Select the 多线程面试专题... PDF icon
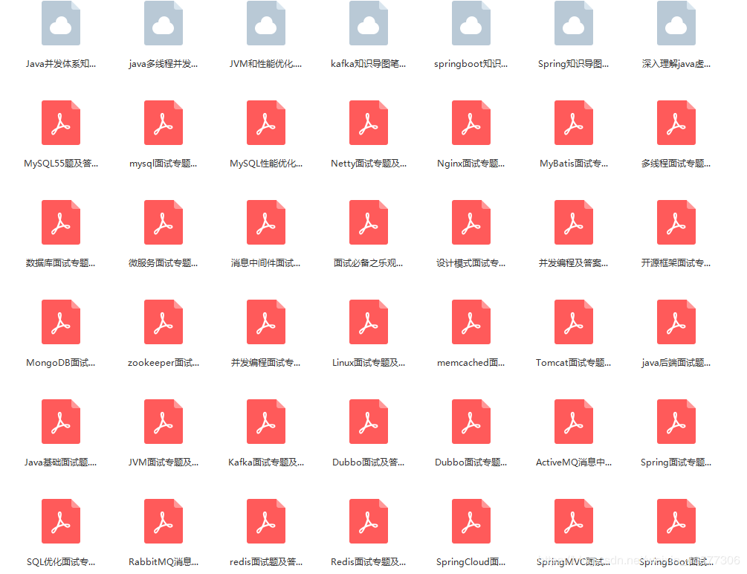Screen dimensions: 747x574 click(676, 123)
